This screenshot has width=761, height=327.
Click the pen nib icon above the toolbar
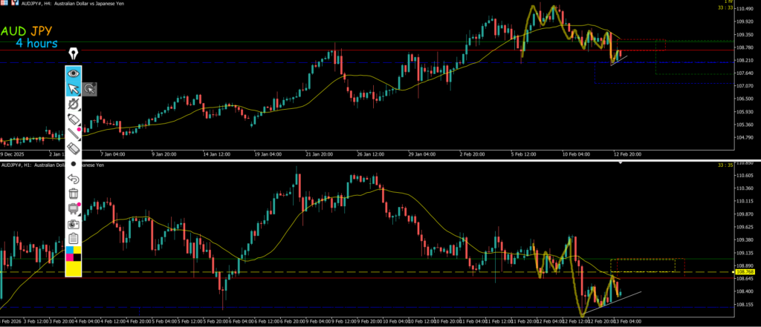pyautogui.click(x=74, y=54)
